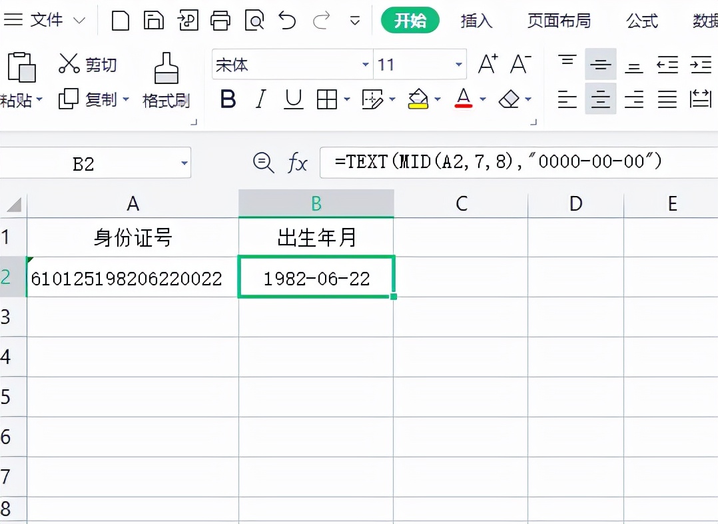Screen dimensions: 718x524
Task: Apply yellow fill color
Action: pos(418,99)
